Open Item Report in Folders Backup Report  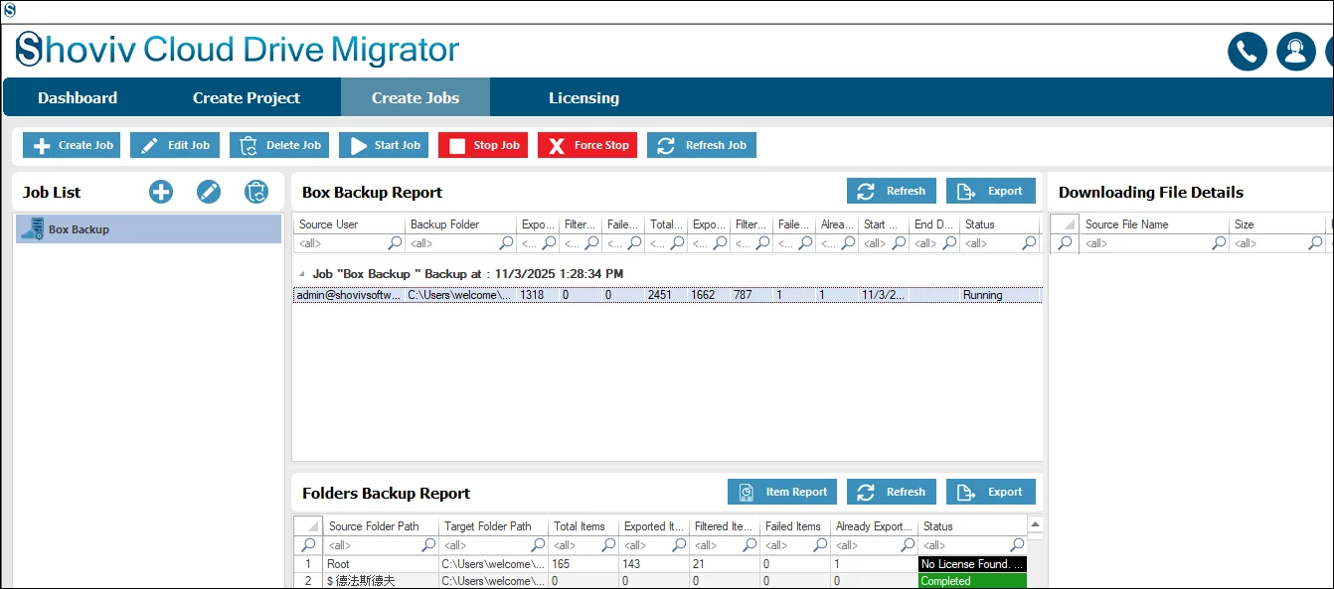[782, 492]
